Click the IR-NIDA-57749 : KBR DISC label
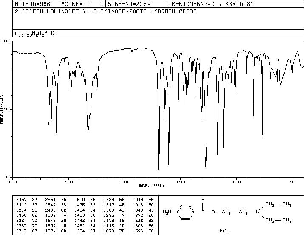Screen dimensions: 304x235 [211, 4]
